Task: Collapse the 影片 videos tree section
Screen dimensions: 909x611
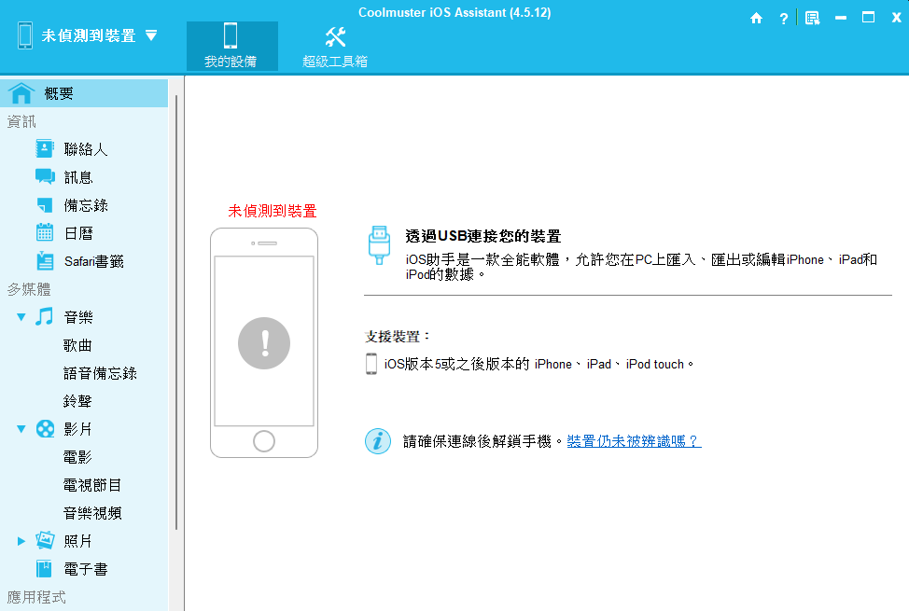Action: 21,429
